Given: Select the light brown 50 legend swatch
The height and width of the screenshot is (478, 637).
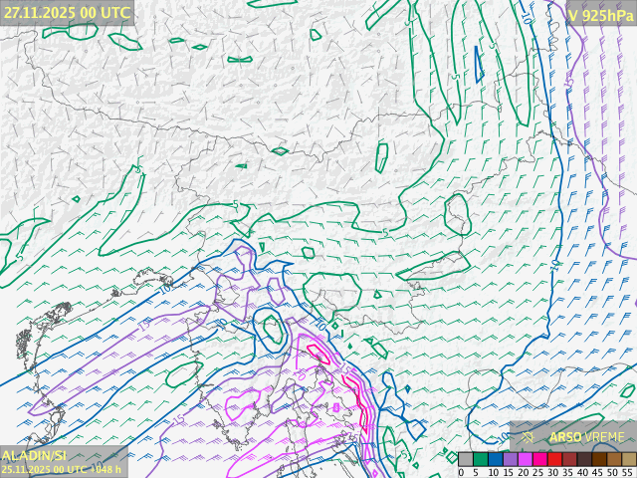Looking at the screenshot, I should point(614,459).
